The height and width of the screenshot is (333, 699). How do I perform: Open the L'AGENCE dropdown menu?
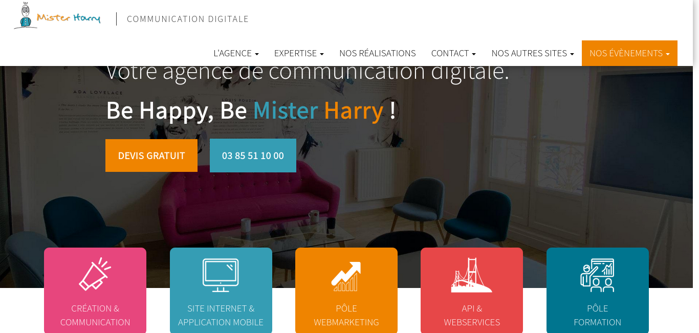236,53
